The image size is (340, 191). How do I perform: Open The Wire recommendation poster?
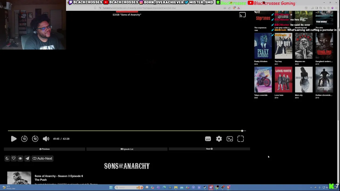[x=324, y=18]
